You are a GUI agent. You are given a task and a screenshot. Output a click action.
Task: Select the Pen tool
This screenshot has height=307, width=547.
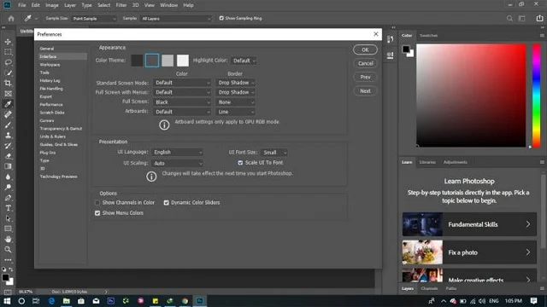click(8, 198)
